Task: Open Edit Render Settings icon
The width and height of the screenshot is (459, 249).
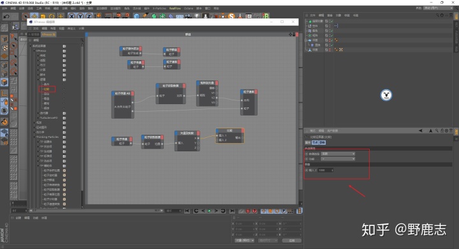Action: (x=126, y=17)
